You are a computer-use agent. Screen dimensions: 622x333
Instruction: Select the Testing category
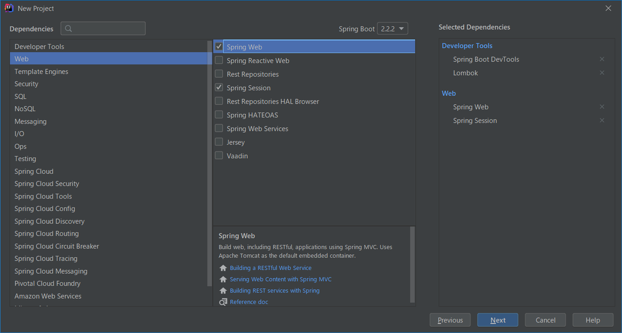[x=108, y=159]
